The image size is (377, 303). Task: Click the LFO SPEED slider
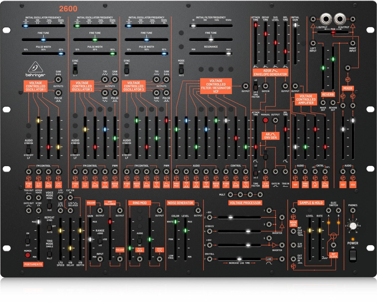pyautogui.click(x=60, y=239)
